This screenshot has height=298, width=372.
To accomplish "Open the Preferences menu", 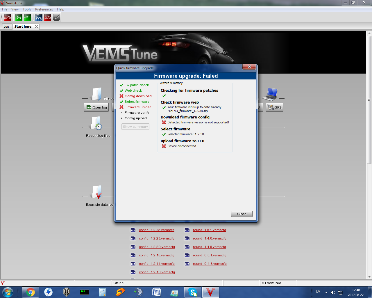I will [44, 9].
